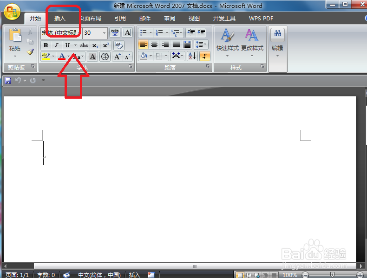This screenshot has width=367, height=278.
Task: Open the 引用 tab
Action: tap(120, 18)
